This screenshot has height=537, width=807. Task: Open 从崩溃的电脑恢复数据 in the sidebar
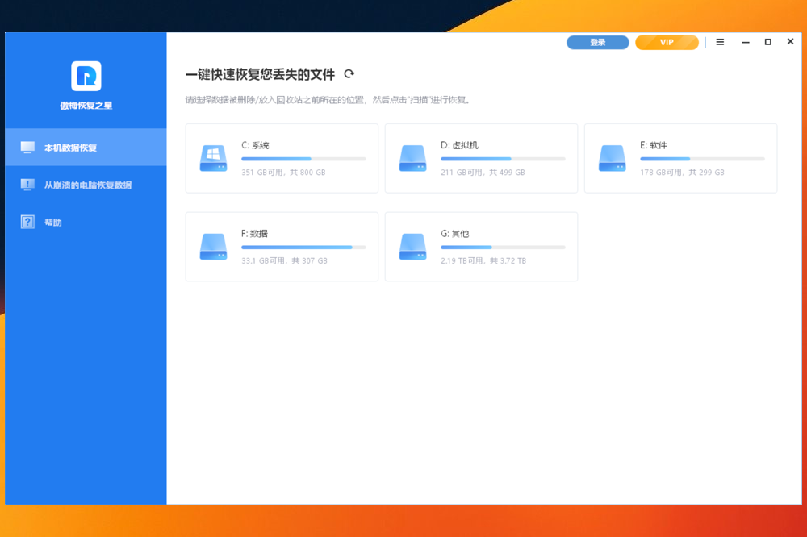[87, 185]
